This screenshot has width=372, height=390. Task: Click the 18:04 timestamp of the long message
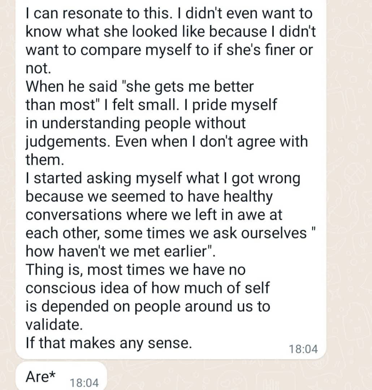pyautogui.click(x=303, y=349)
